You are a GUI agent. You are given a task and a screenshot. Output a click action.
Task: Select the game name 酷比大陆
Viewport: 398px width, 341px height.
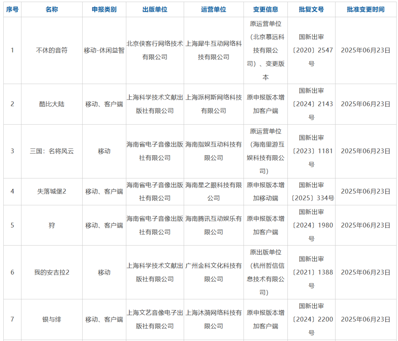click(52, 104)
